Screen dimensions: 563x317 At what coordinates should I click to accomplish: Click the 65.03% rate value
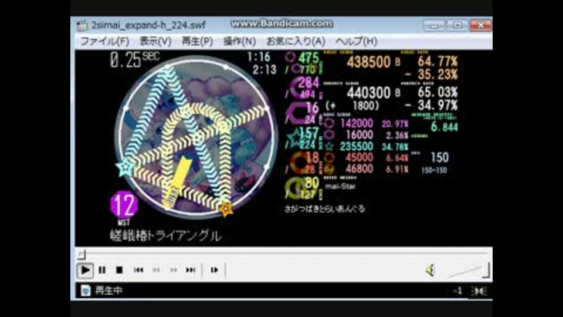click(x=437, y=92)
